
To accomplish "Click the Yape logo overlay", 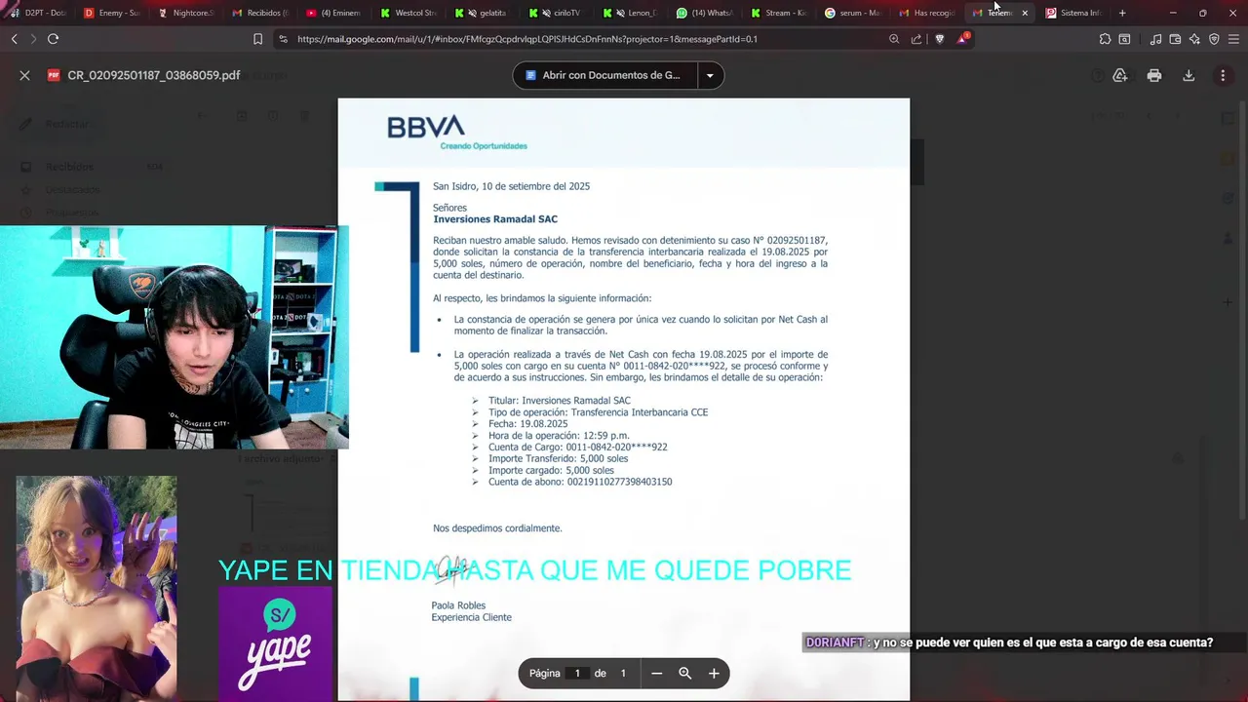I will tap(276, 644).
